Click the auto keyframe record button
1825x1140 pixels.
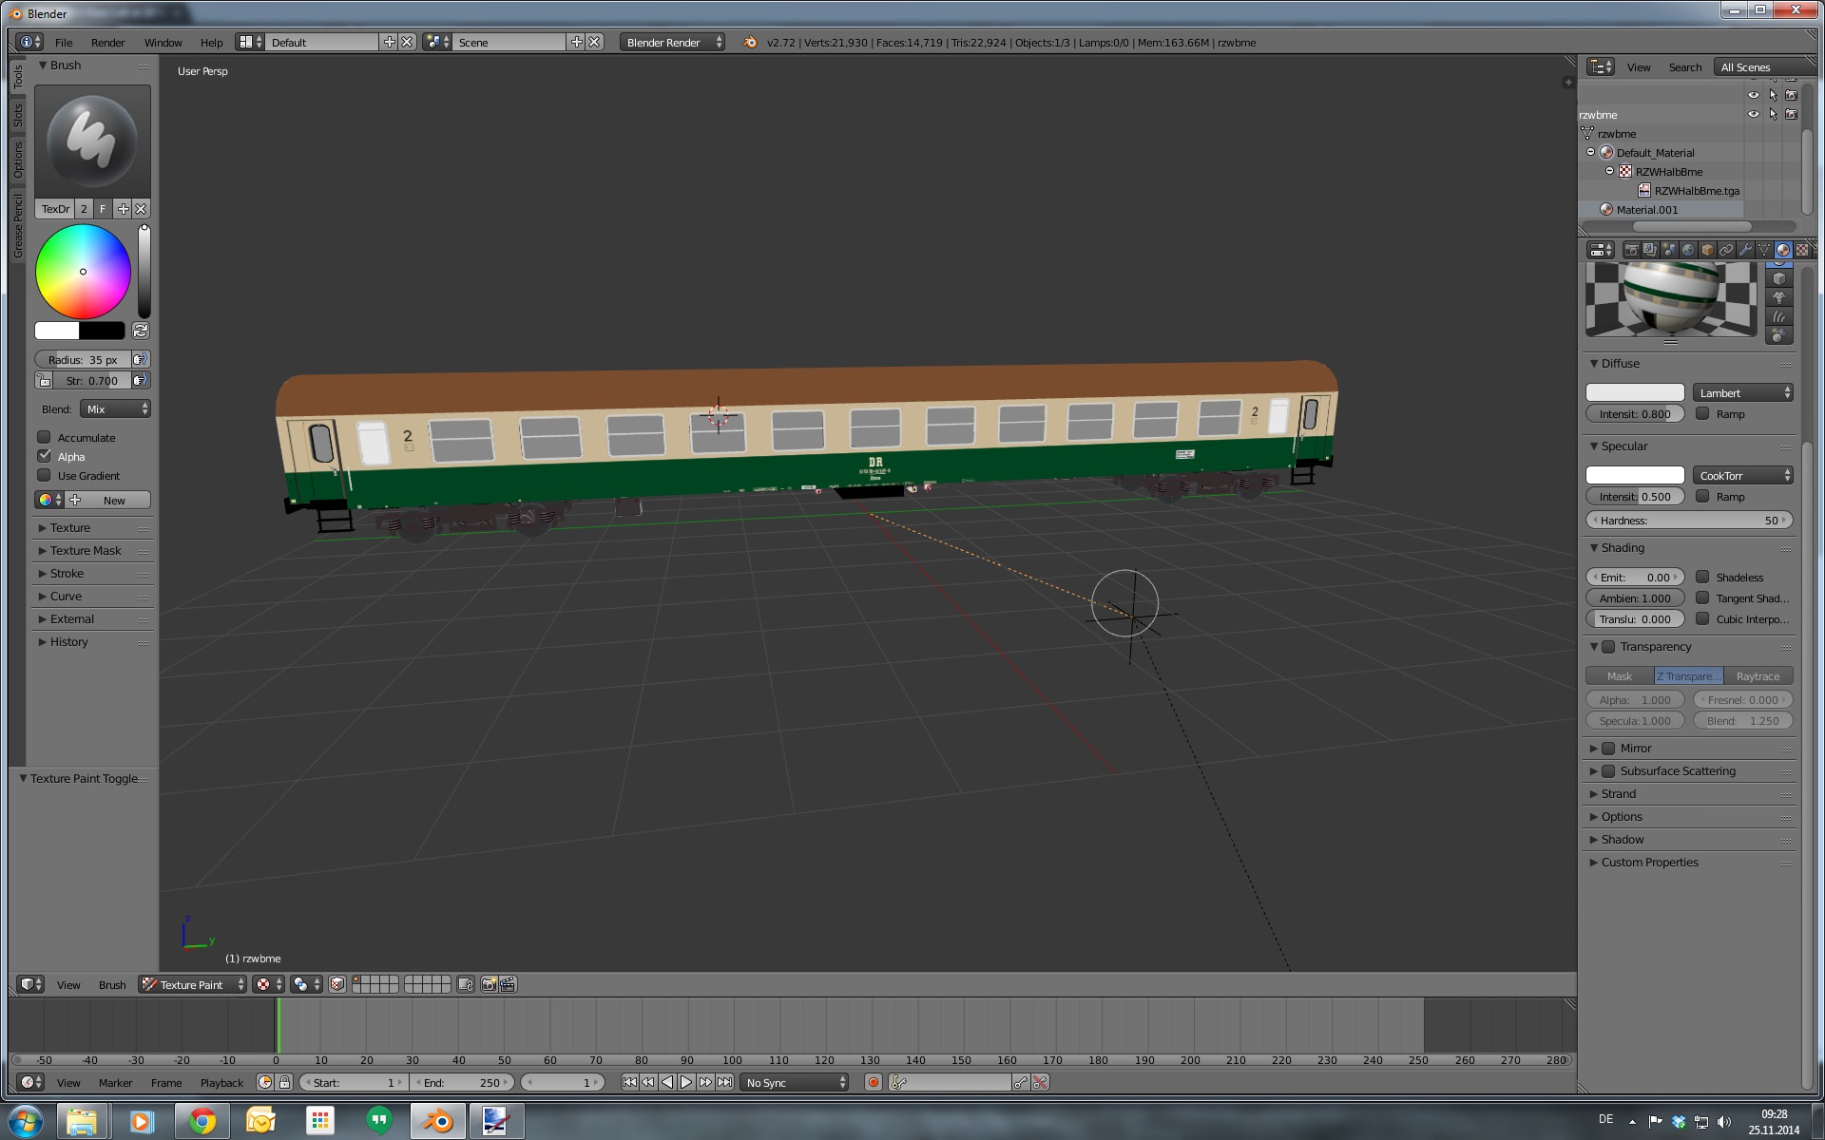[873, 1082]
